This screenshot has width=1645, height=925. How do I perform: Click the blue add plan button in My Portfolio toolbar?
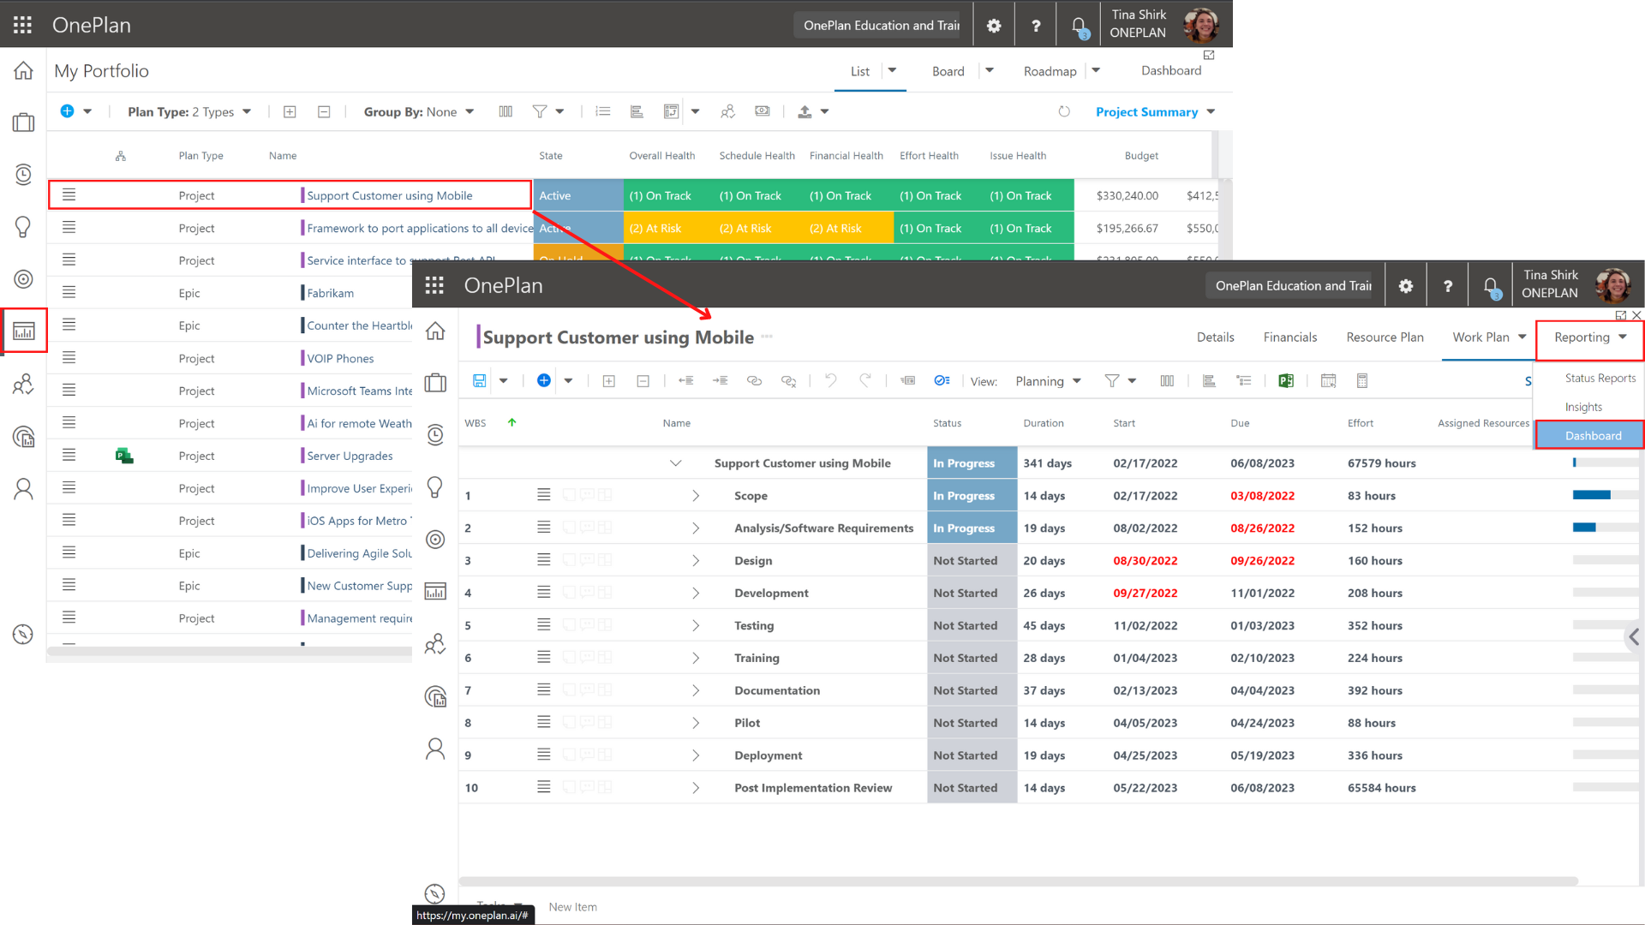pos(67,111)
